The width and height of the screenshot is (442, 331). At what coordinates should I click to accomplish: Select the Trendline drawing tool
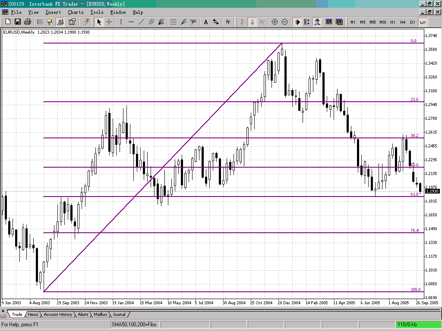click(142, 22)
